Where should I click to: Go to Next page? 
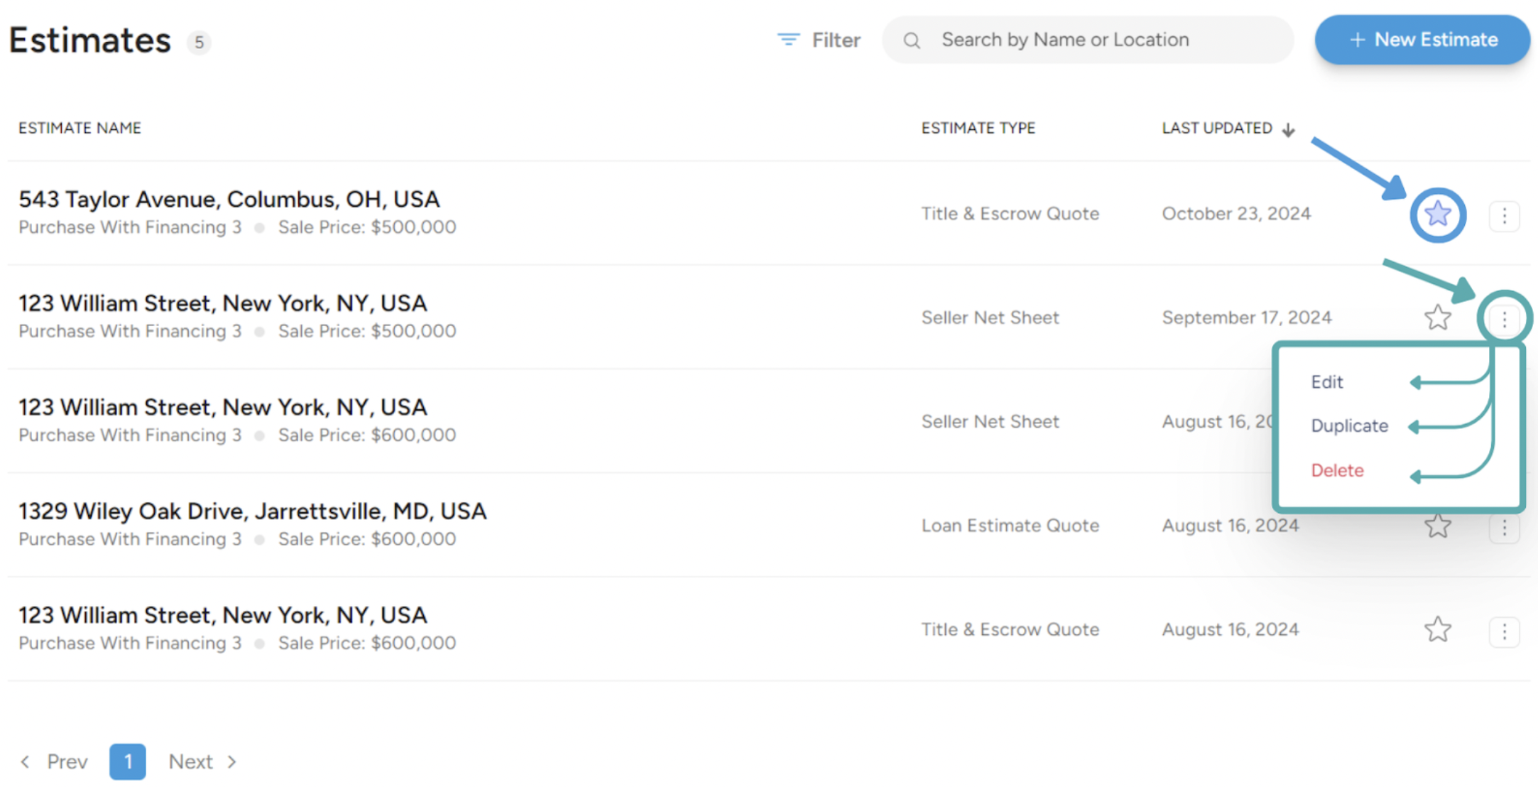pos(202,761)
